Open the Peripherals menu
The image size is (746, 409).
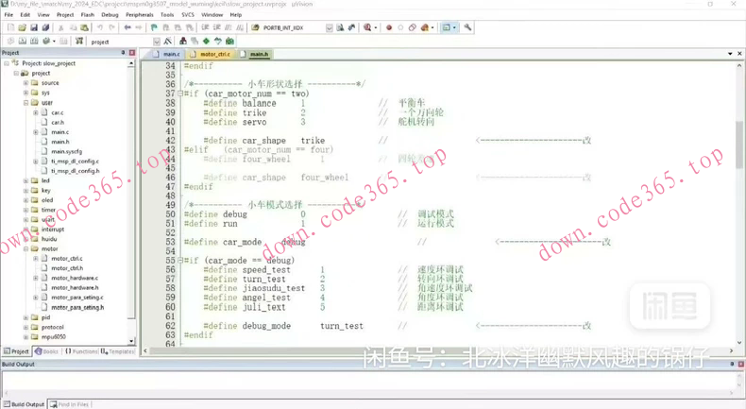(140, 15)
